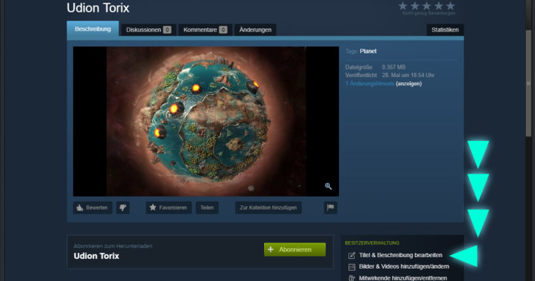Click the Planet tag
Screen dimensions: 535x281
[x=368, y=52]
